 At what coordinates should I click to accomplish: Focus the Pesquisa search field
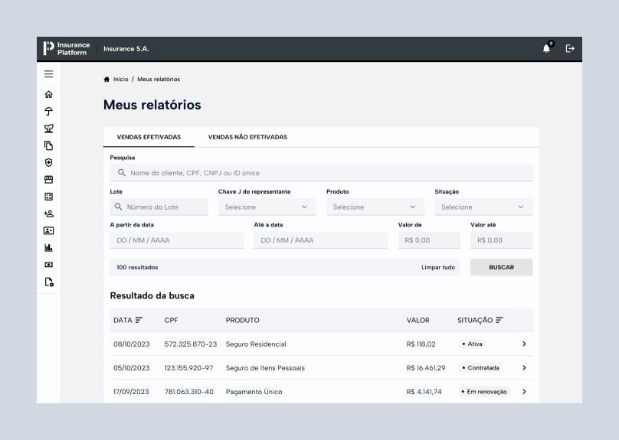click(x=321, y=173)
